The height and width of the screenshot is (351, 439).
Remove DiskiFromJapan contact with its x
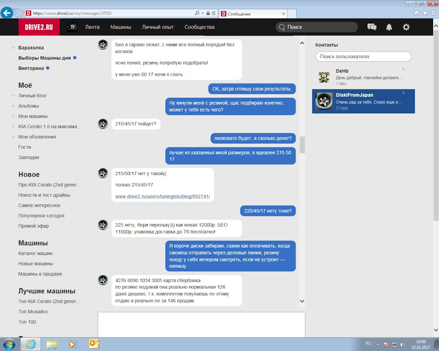click(x=403, y=93)
